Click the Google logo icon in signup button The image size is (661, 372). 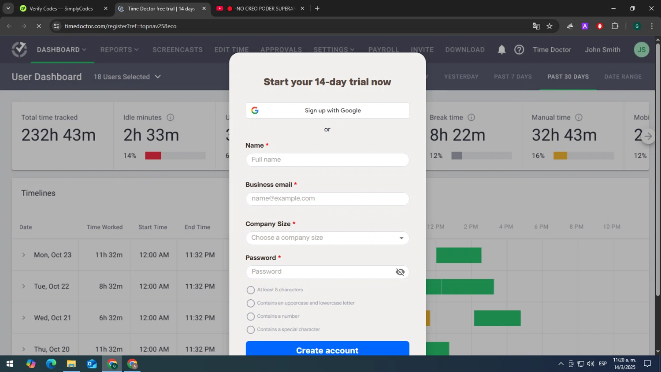[255, 111]
